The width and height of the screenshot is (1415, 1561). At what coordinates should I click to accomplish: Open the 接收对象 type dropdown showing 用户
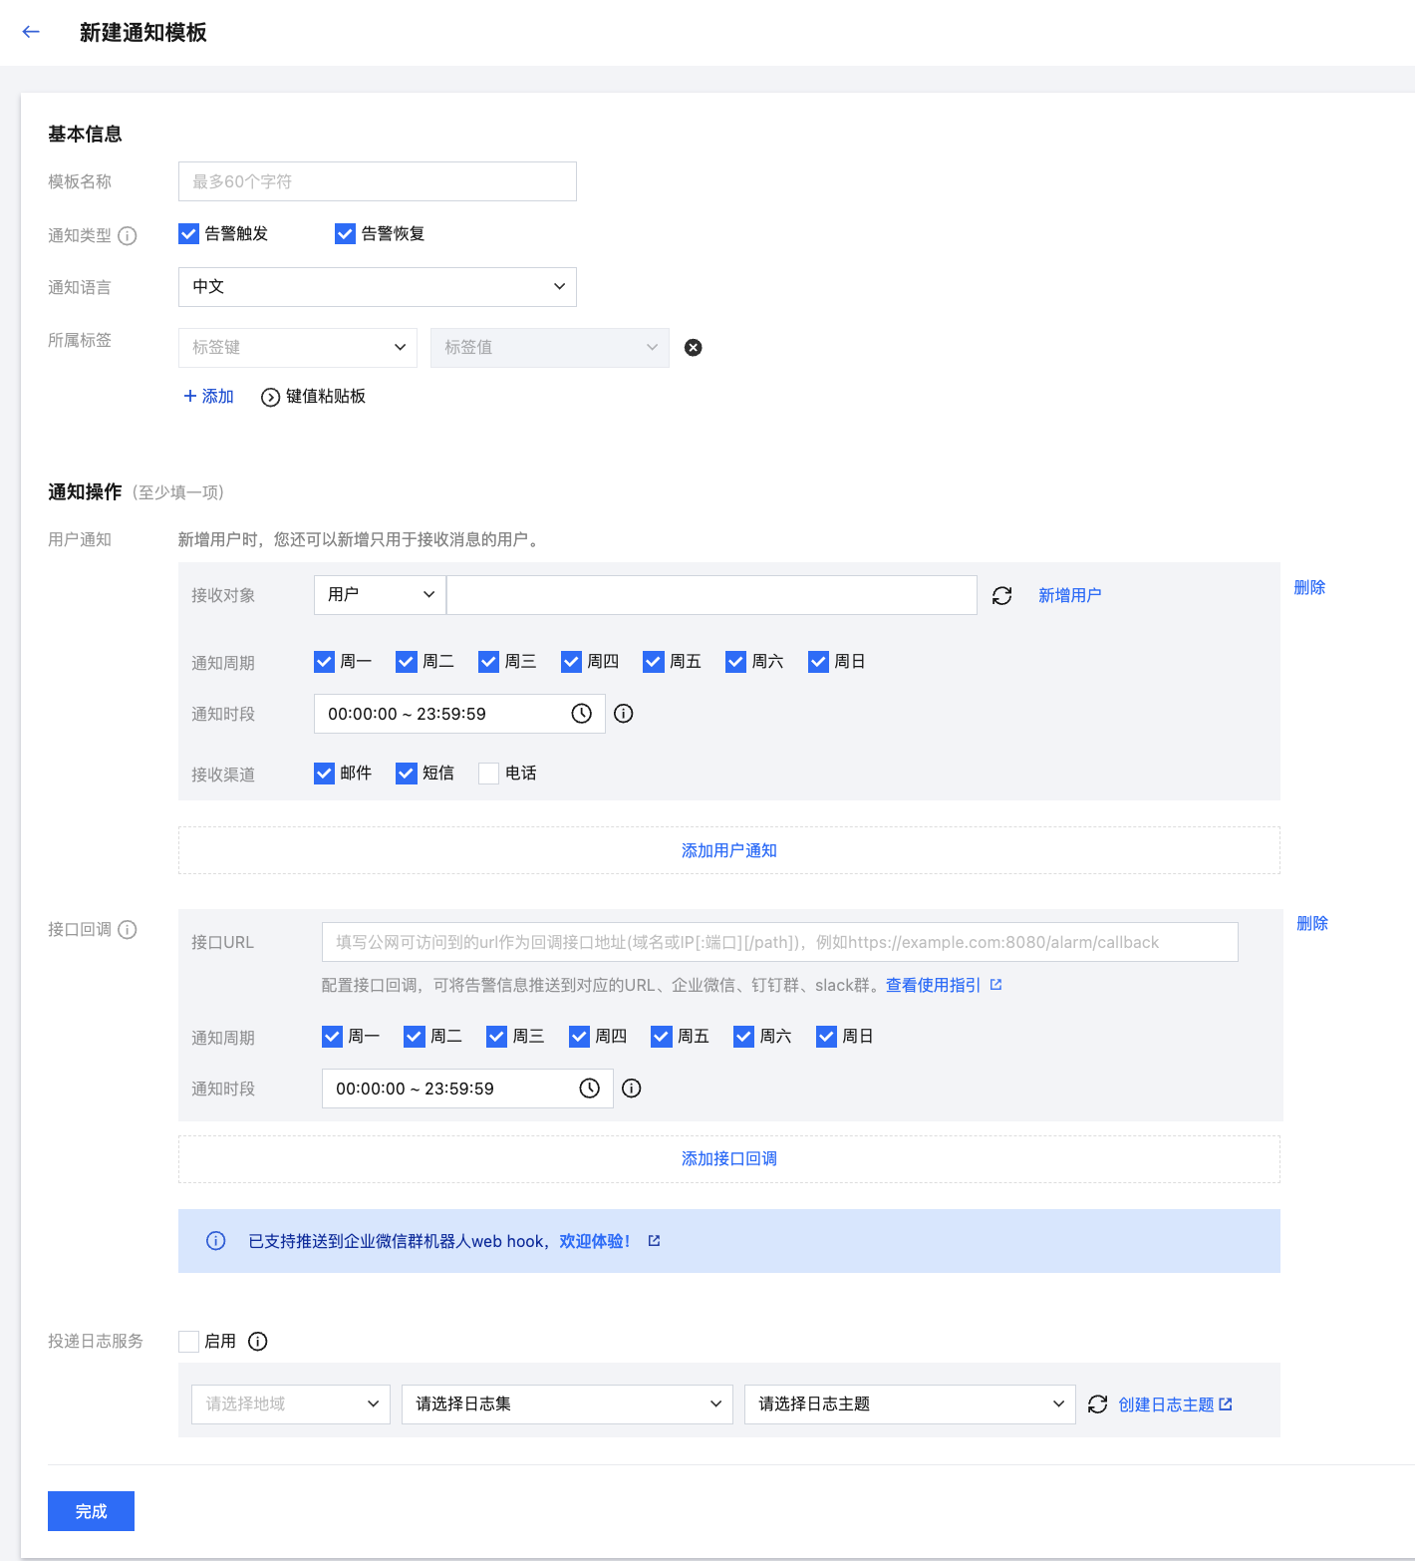coord(381,595)
